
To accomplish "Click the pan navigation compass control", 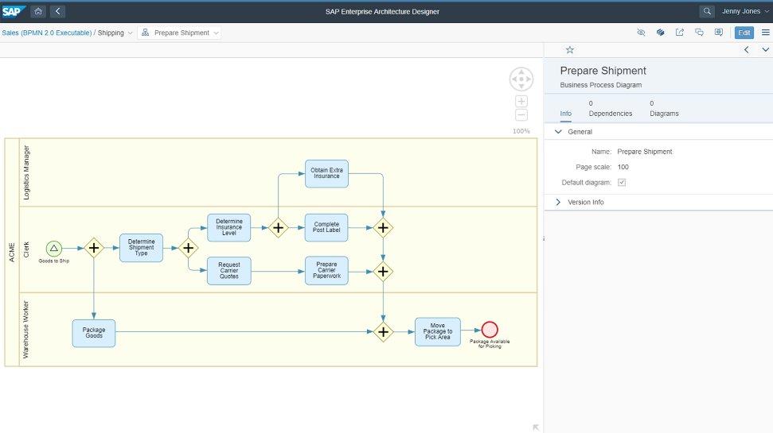I will coord(521,79).
